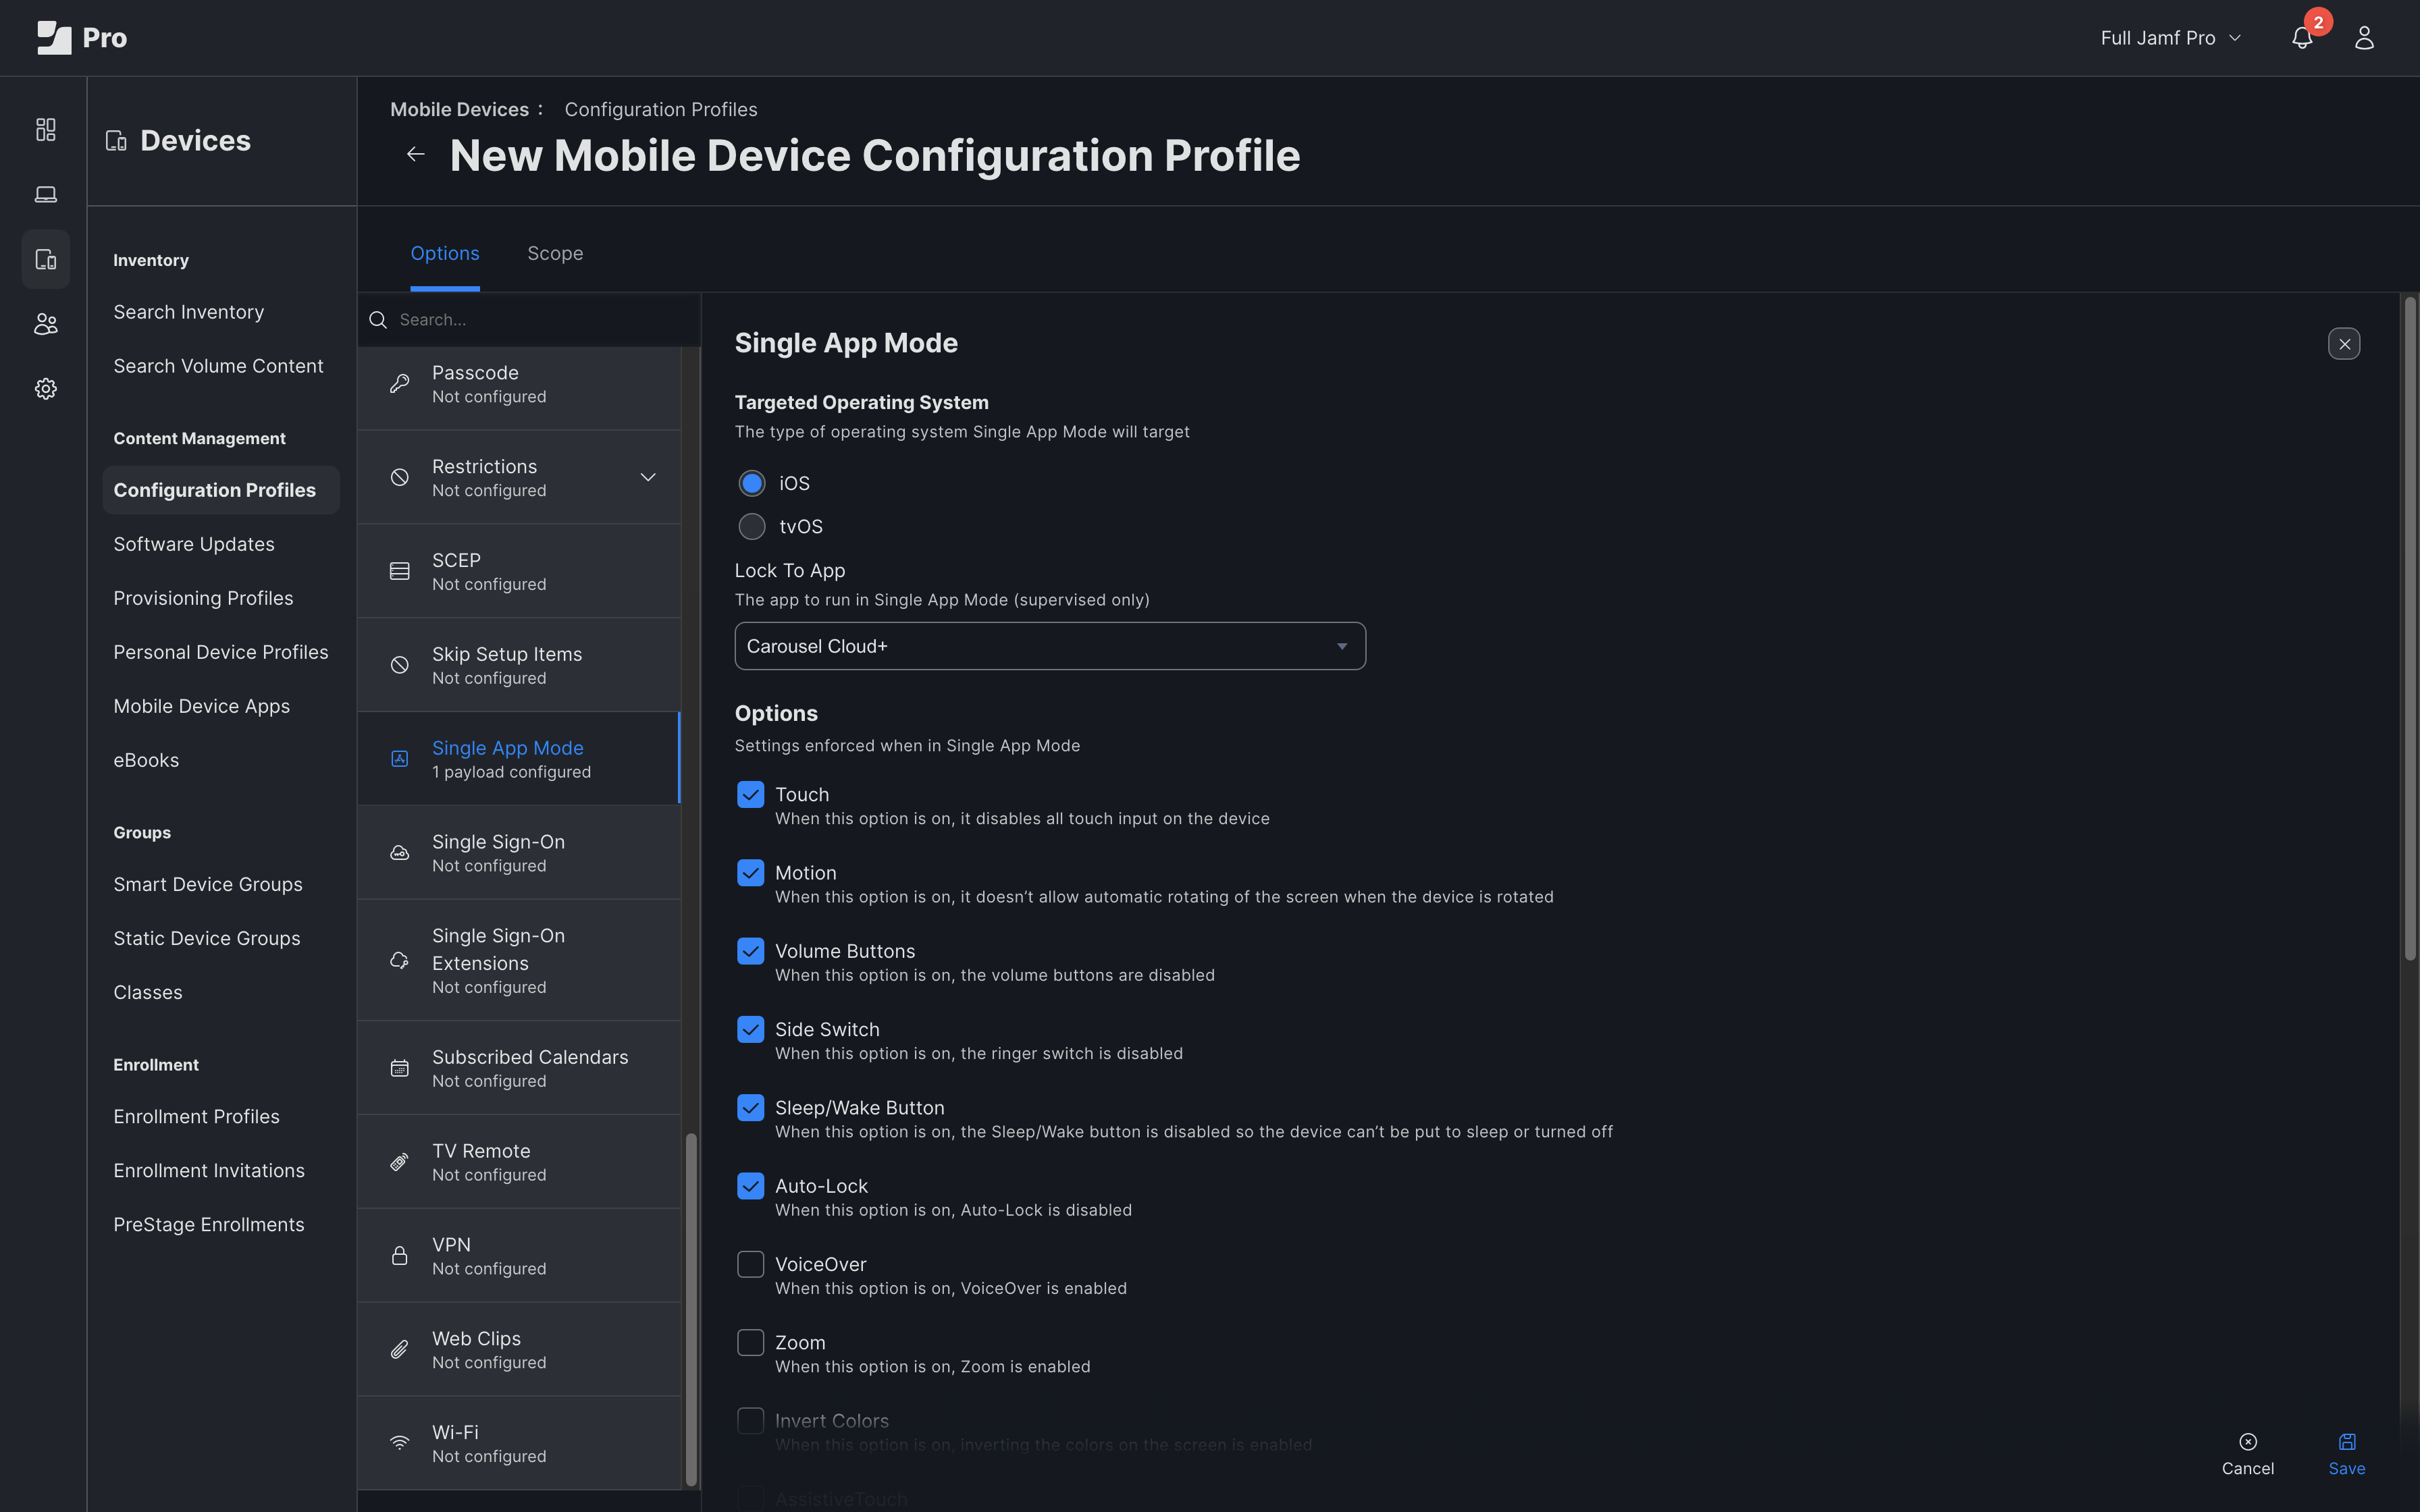Uncheck the Touch checkbox
The image size is (2420, 1512).
(750, 794)
